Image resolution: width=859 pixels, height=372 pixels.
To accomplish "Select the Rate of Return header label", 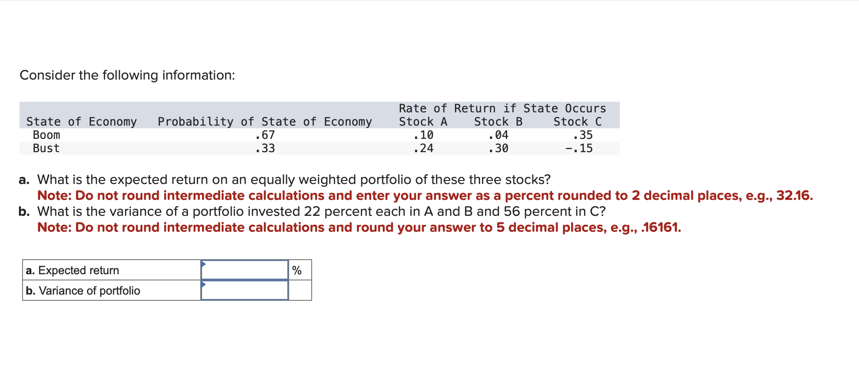I will [x=502, y=108].
